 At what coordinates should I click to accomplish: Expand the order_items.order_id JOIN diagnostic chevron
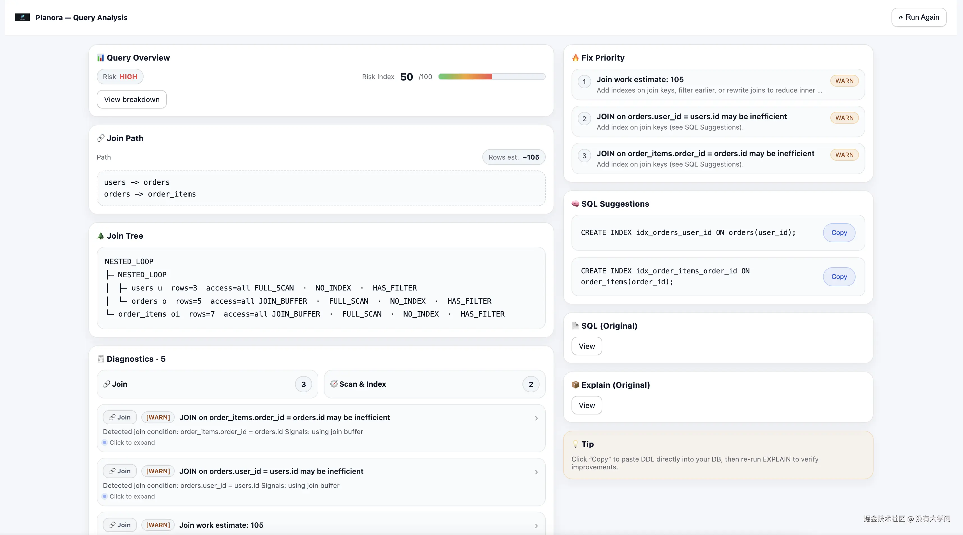536,418
